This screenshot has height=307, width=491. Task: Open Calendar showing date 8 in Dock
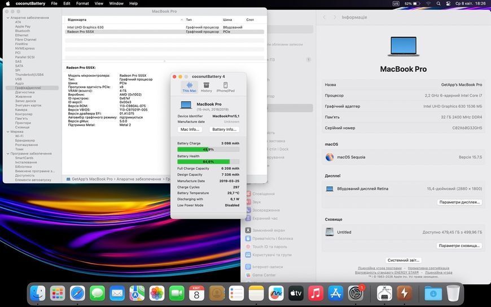pyautogui.click(x=196, y=293)
